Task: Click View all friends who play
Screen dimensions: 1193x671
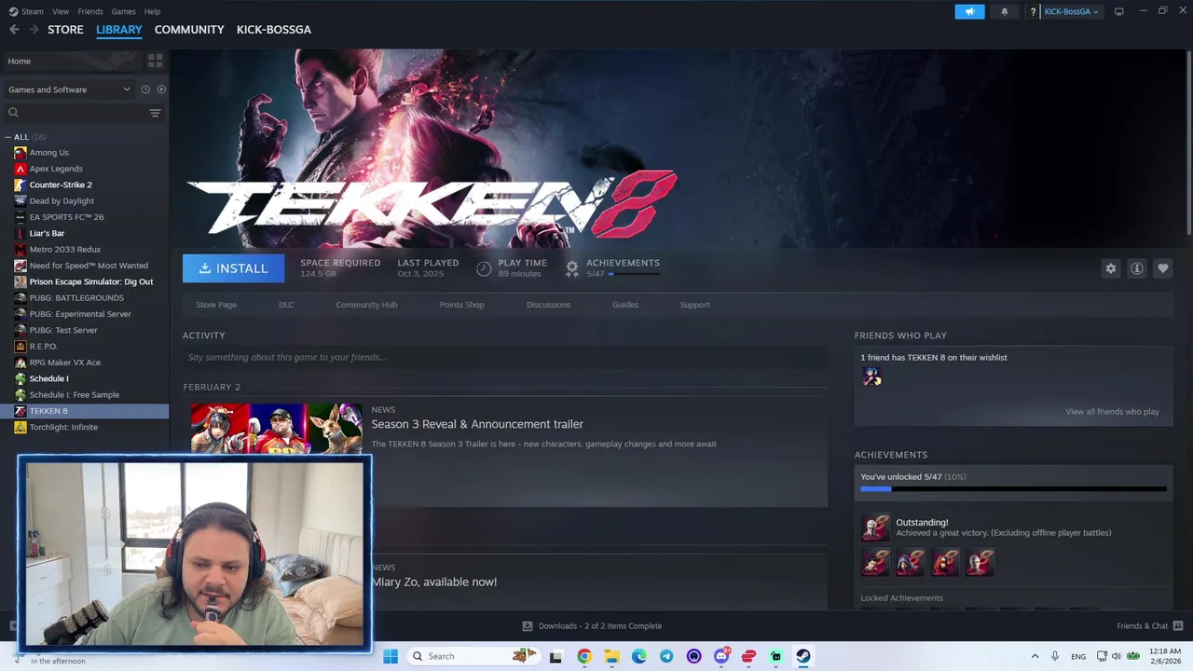Action: click(x=1112, y=412)
